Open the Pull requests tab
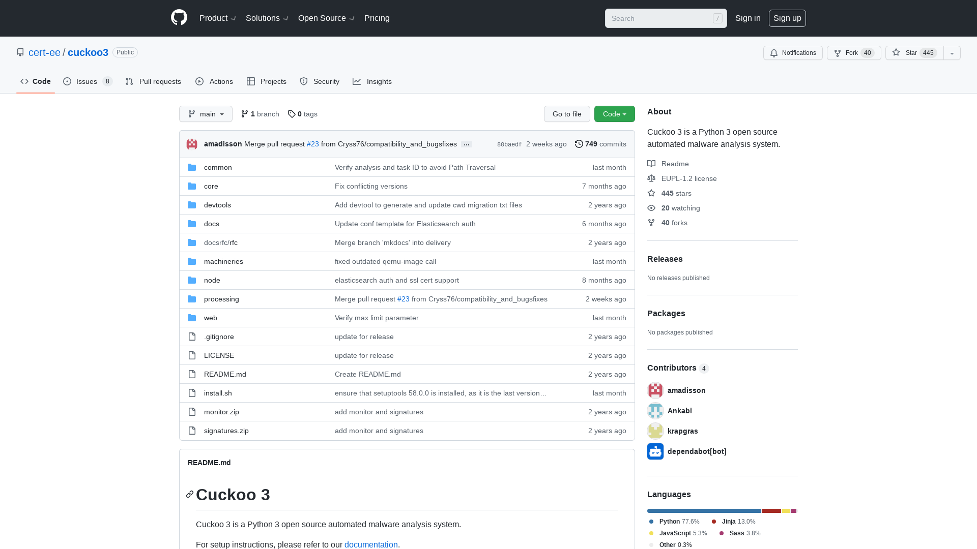The width and height of the screenshot is (977, 549). click(153, 81)
